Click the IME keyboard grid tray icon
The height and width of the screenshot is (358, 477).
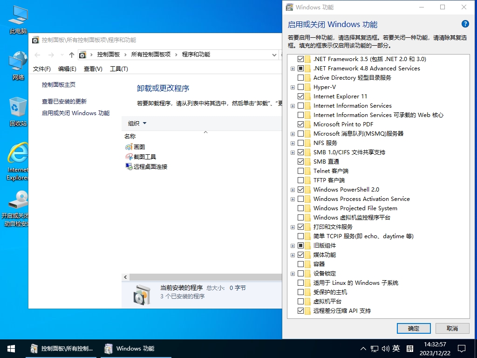coord(410,349)
